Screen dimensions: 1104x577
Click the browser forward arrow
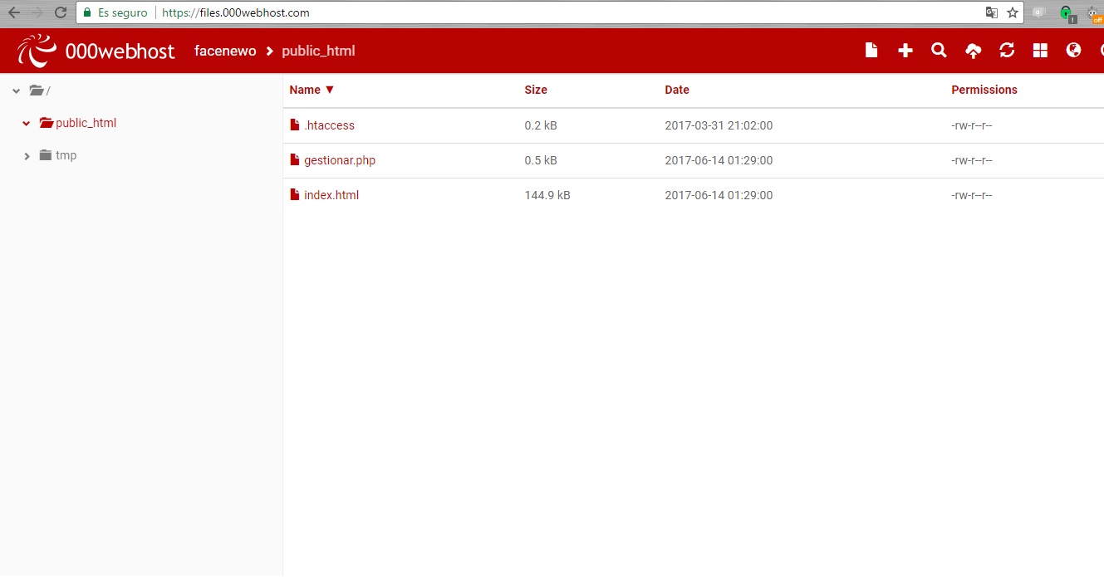(x=37, y=12)
